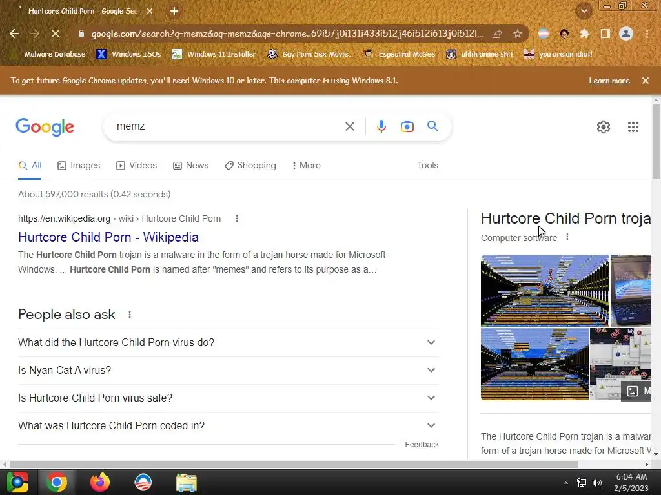The image size is (661, 495).
Task: Switch to the Shopping tab
Action: pos(250,166)
